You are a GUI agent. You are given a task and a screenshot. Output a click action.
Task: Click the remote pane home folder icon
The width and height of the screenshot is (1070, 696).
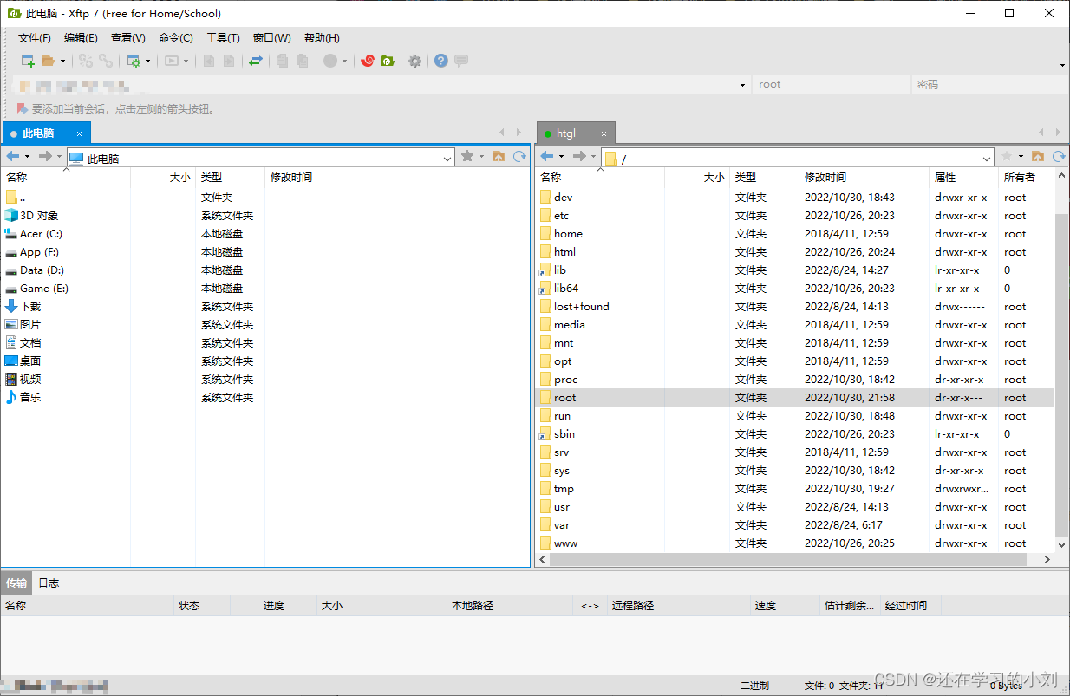coord(1038,156)
